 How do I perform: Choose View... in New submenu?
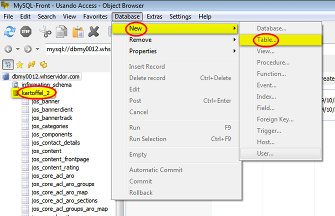coord(280,51)
